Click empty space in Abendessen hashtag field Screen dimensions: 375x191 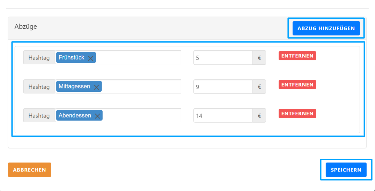click(141, 115)
